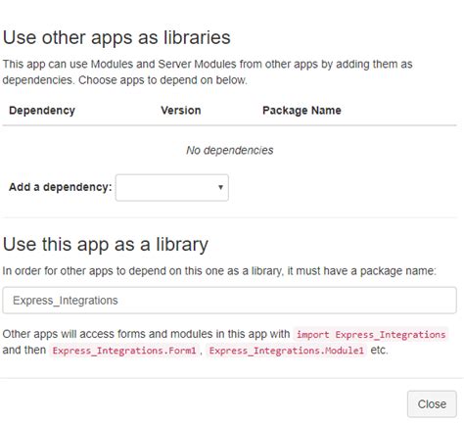
Task: Click the Dependency column header
Action: pyautogui.click(x=42, y=111)
